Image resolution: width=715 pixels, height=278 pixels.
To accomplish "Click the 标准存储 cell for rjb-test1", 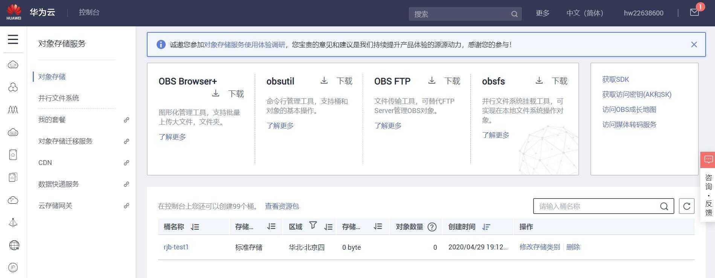I will tap(249, 247).
